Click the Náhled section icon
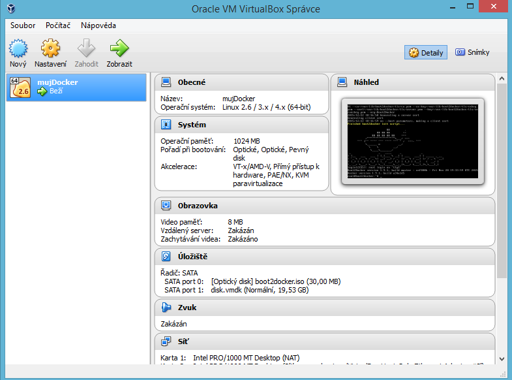The height and width of the screenshot is (380, 512). (x=342, y=82)
